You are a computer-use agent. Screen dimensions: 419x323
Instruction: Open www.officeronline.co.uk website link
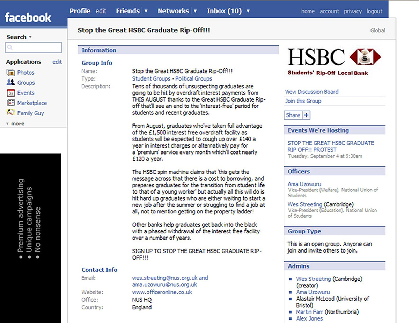point(162,292)
